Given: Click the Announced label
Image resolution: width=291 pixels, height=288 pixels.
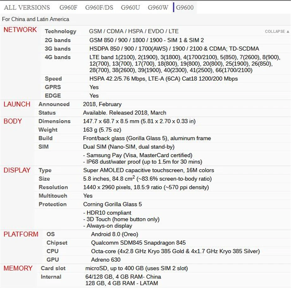Looking at the screenshot, I should pyautogui.click(x=54, y=104).
